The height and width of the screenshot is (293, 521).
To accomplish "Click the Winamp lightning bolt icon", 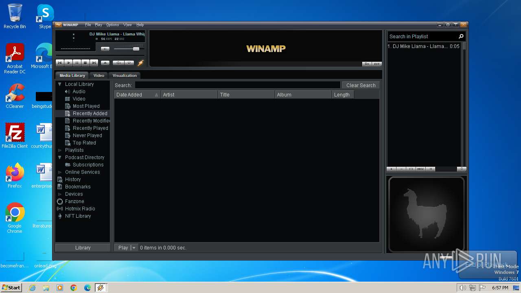I will [x=141, y=63].
